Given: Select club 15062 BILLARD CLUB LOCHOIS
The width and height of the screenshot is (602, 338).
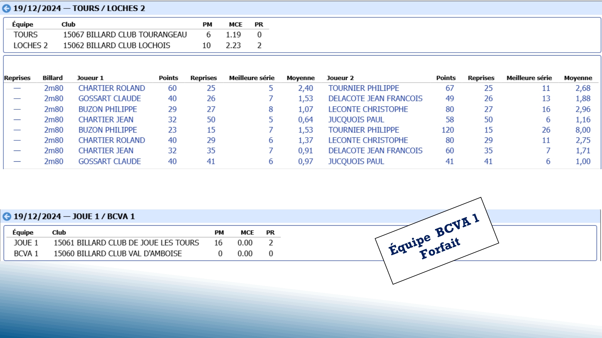Looking at the screenshot, I should (116, 46).
